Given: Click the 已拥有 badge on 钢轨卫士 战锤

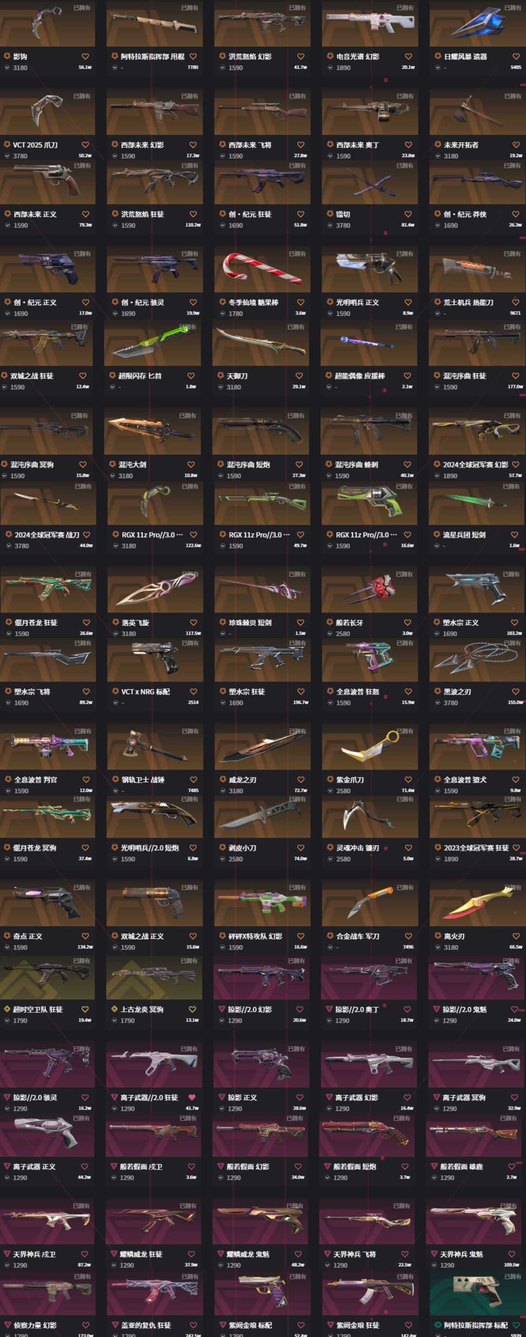Looking at the screenshot, I should point(188,731).
